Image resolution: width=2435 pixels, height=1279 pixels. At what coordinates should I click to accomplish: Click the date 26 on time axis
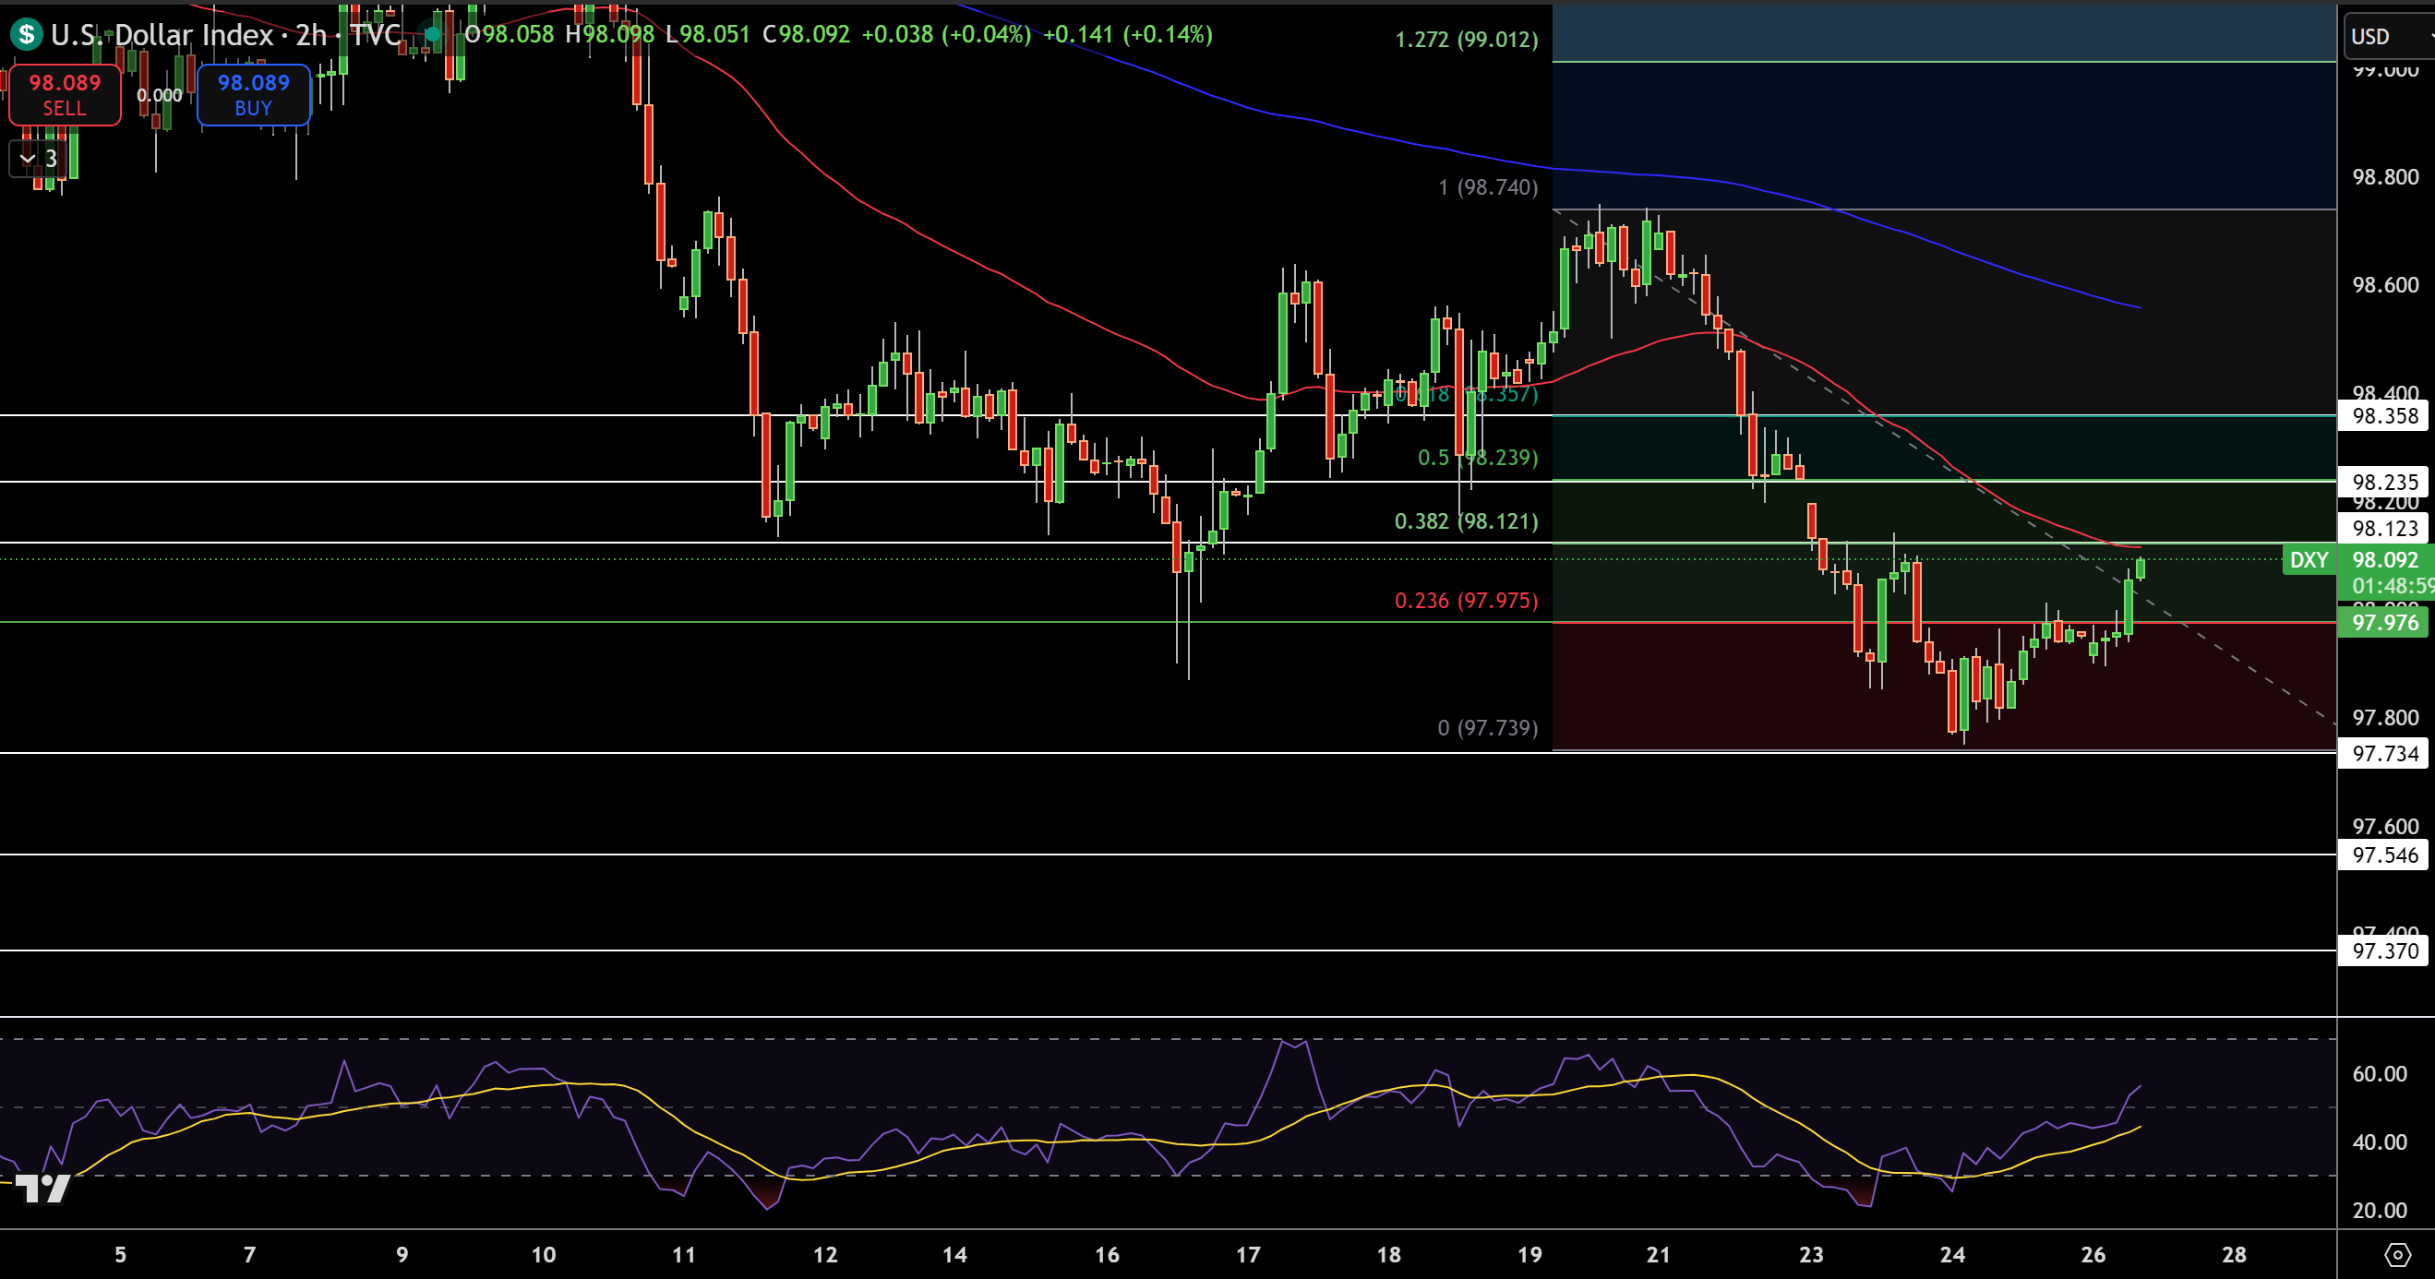pyautogui.click(x=2093, y=1254)
